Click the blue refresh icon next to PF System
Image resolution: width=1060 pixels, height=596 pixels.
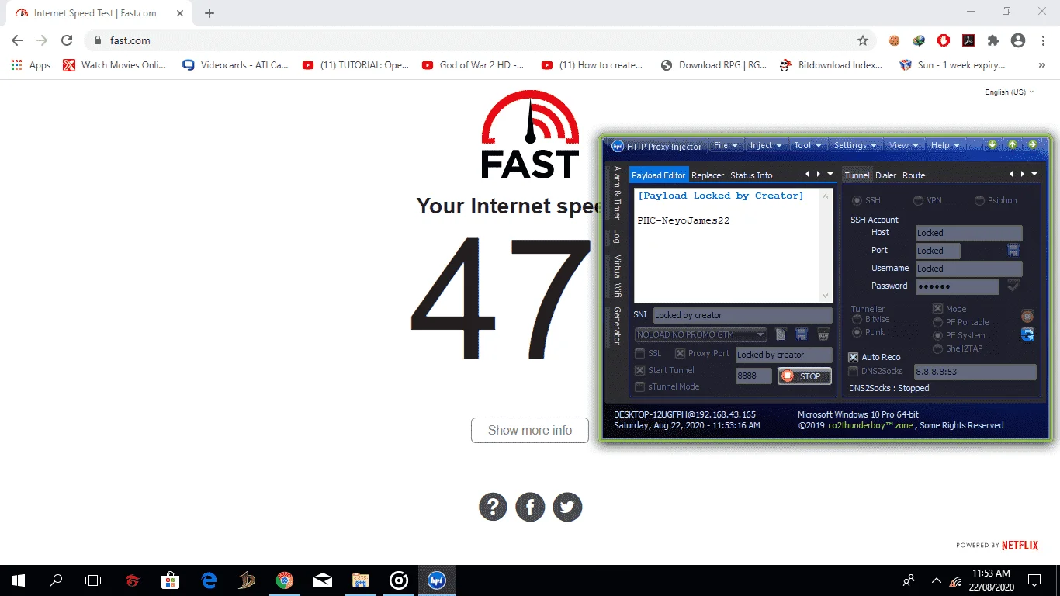pos(1027,334)
